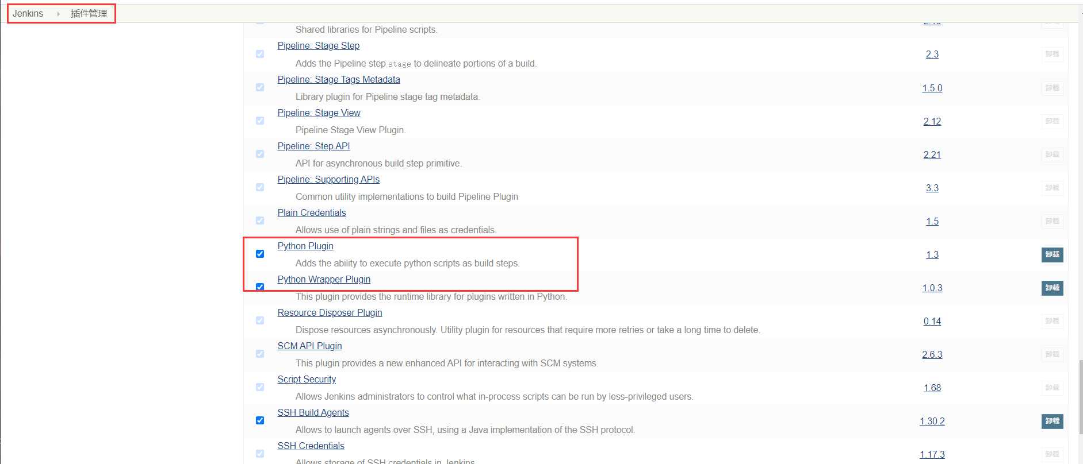The width and height of the screenshot is (1083, 464).
Task: Click the Script Security checkbox
Action: 260,387
